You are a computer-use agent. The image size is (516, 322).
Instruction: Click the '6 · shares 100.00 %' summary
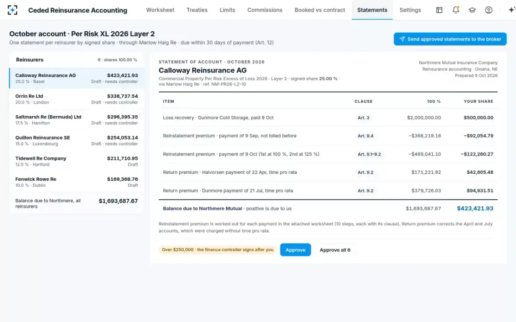pyautogui.click(x=117, y=60)
